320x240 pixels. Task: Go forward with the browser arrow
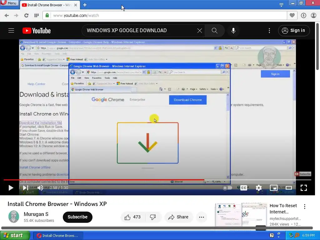tap(16, 16)
